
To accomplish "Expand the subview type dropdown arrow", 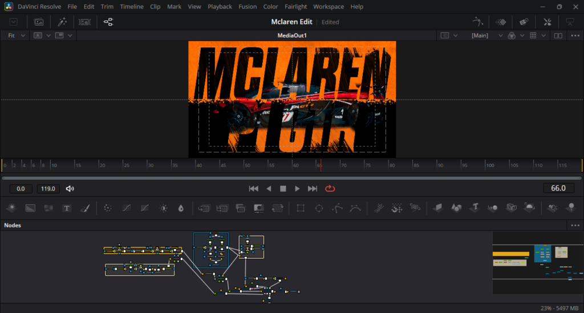I will point(70,35).
